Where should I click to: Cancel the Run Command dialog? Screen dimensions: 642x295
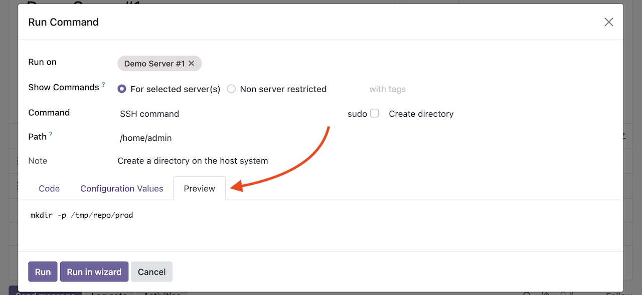click(151, 271)
